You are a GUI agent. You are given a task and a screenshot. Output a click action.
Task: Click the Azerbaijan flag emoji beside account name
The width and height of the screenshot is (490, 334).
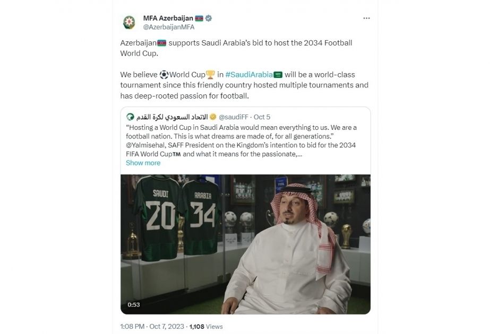[x=199, y=18]
